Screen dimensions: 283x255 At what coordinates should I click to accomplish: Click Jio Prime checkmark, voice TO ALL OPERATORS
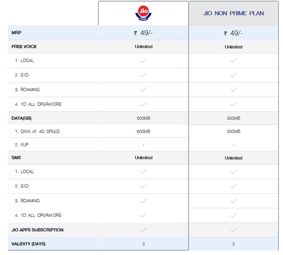click(143, 104)
